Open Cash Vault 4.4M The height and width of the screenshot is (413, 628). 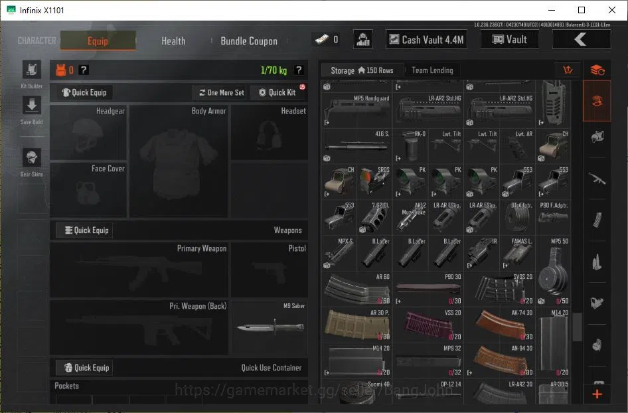coord(427,39)
